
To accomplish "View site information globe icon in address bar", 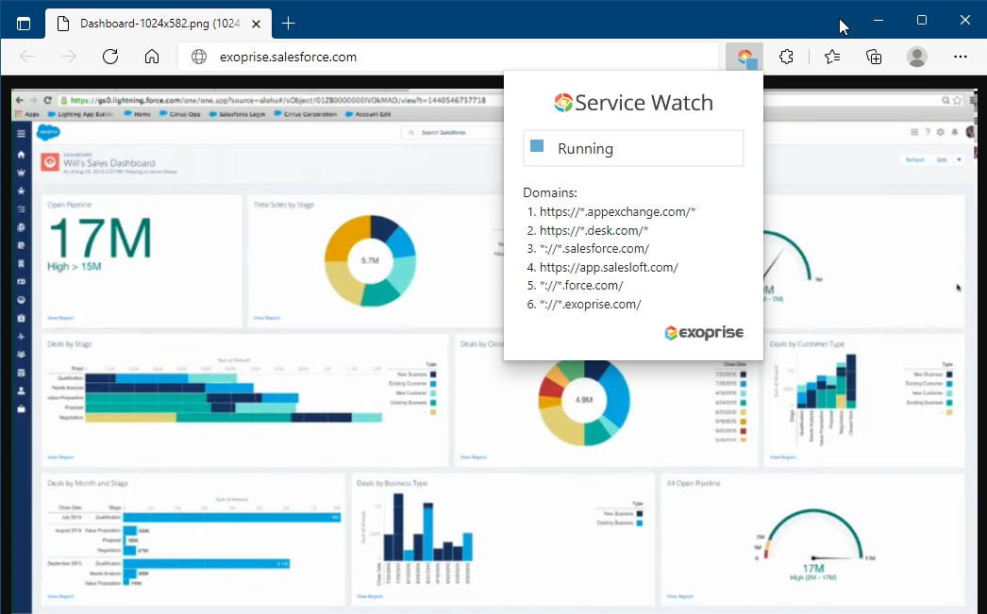I will [x=199, y=58].
